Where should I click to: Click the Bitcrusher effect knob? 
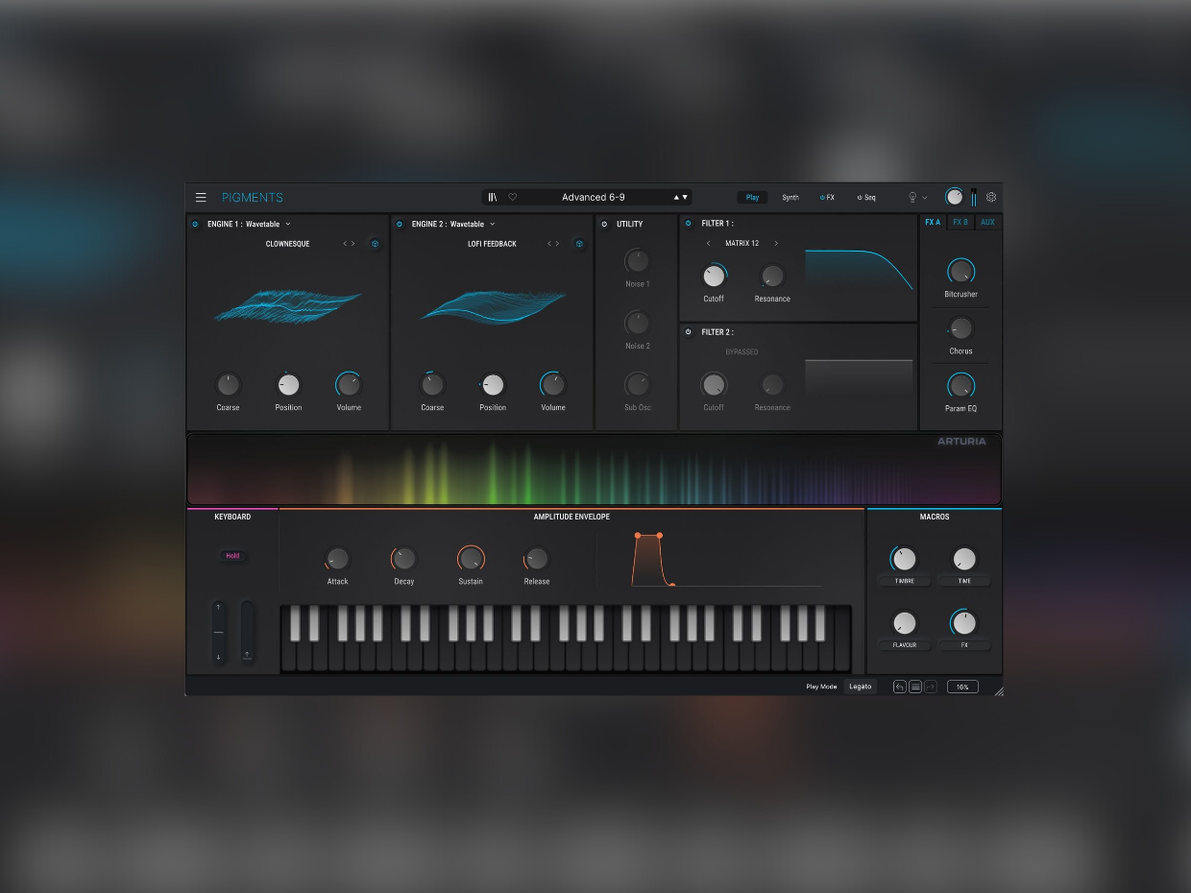coord(960,272)
